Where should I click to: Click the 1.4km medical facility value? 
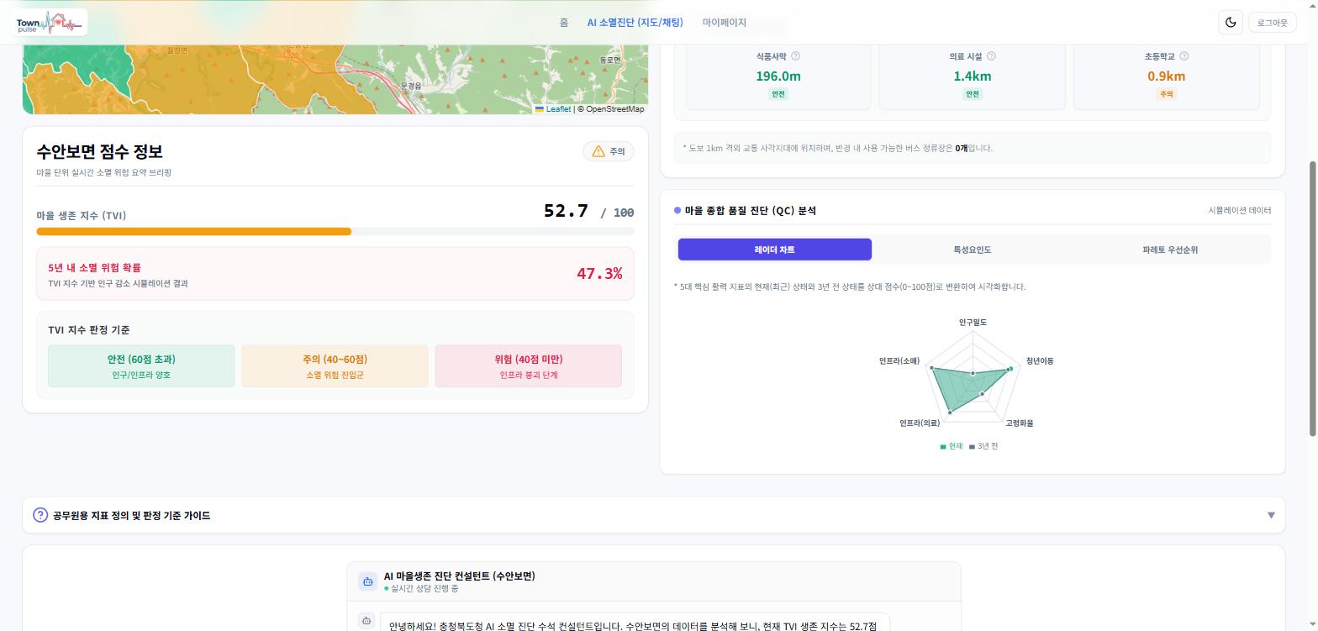[x=972, y=76]
